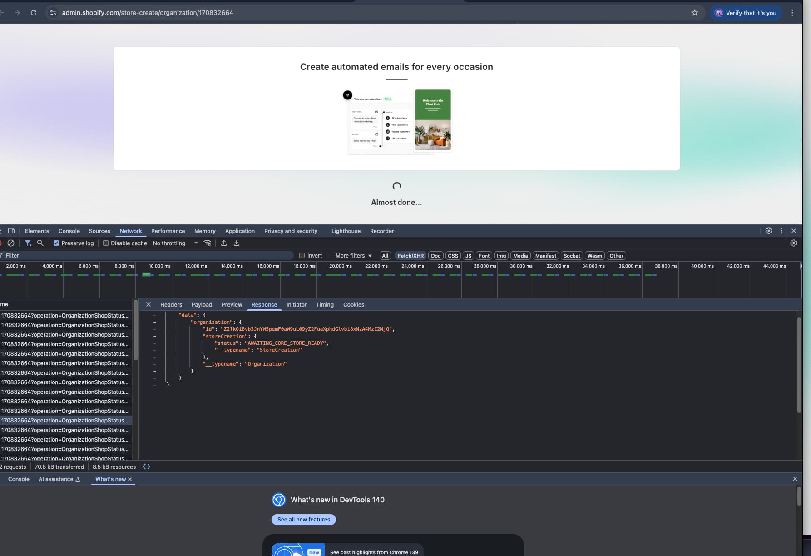Click the address bar URL
This screenshot has width=811, height=556.
[x=148, y=13]
